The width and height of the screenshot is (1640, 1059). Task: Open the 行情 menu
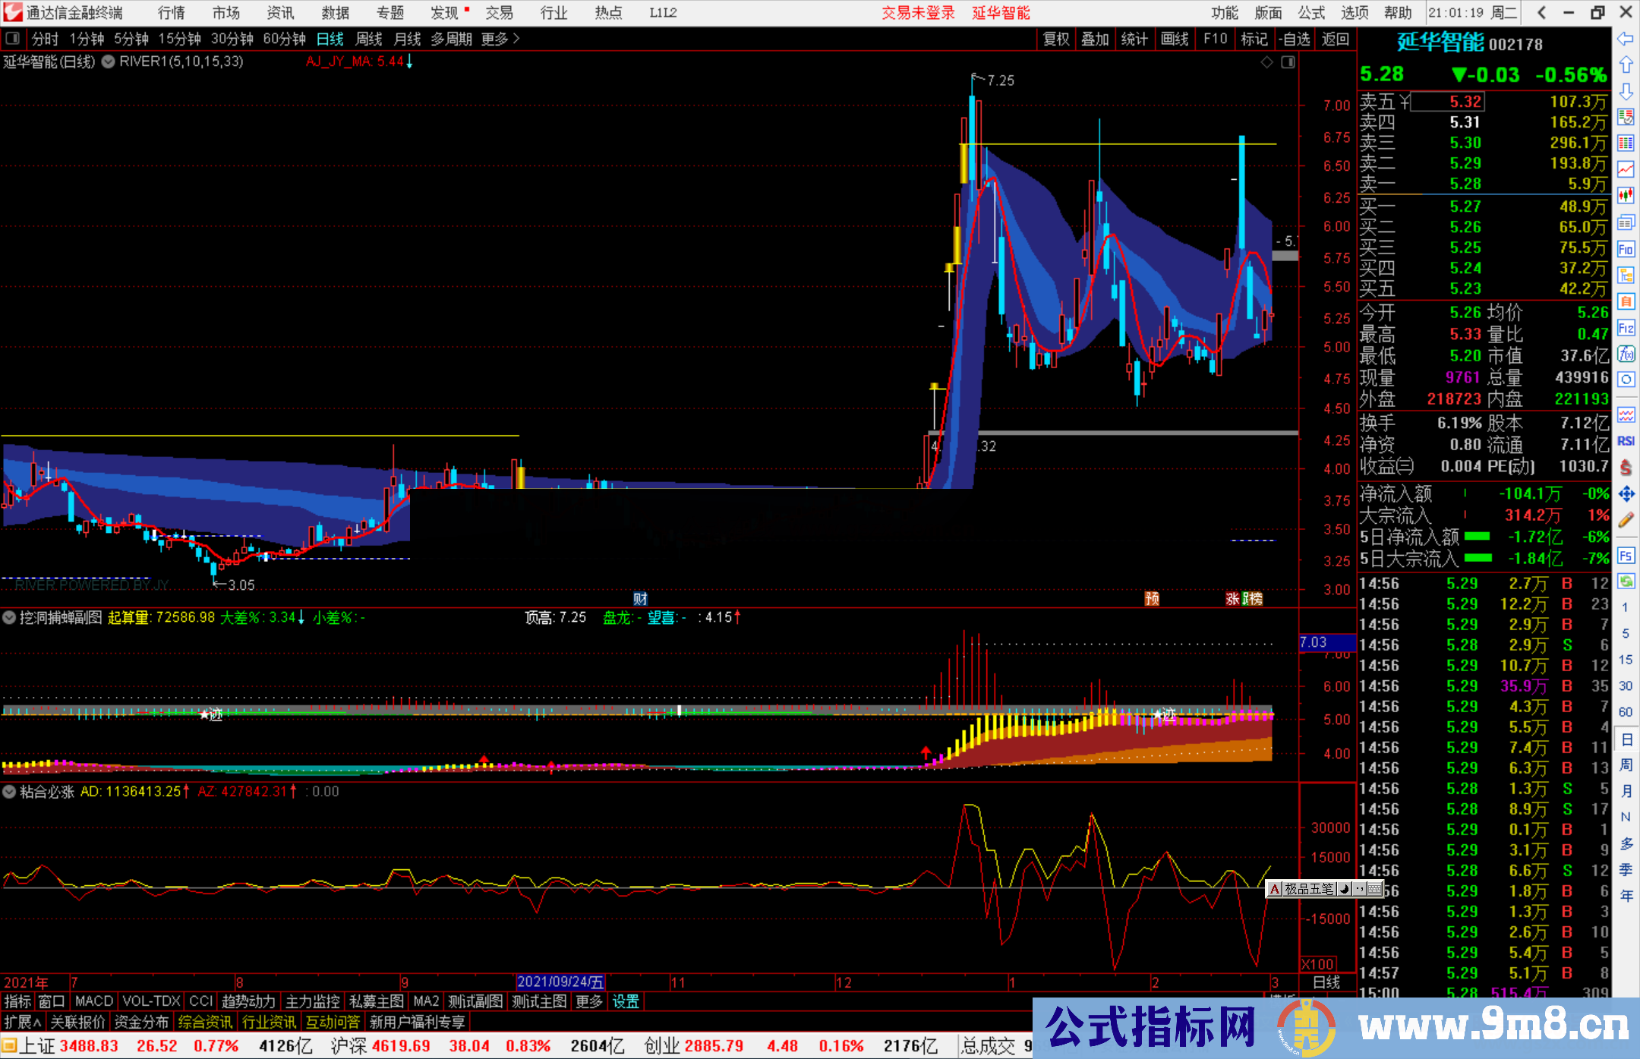(172, 13)
